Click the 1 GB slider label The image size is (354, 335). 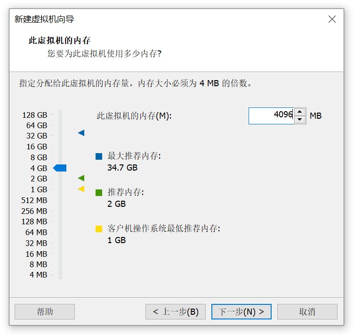pos(39,189)
